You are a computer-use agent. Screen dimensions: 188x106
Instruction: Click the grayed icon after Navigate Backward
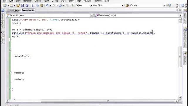pos(67,5)
